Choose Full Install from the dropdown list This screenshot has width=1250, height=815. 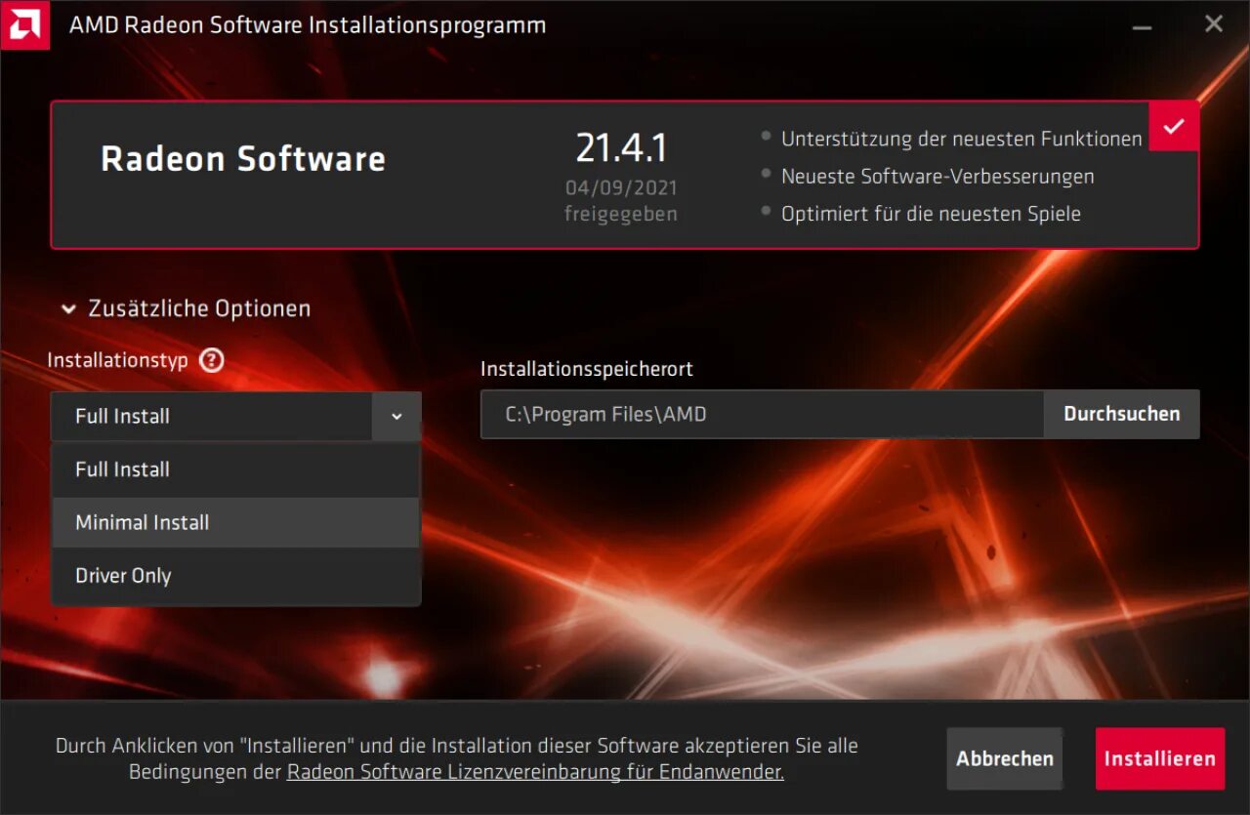(x=235, y=469)
